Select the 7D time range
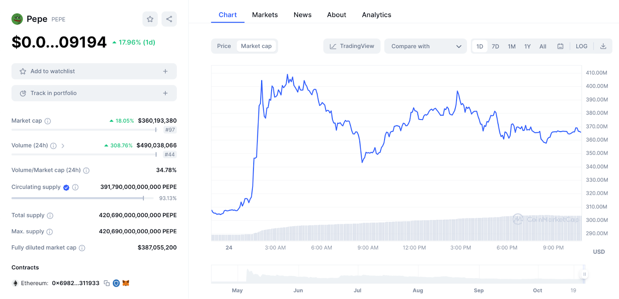619x299 pixels. tap(495, 46)
